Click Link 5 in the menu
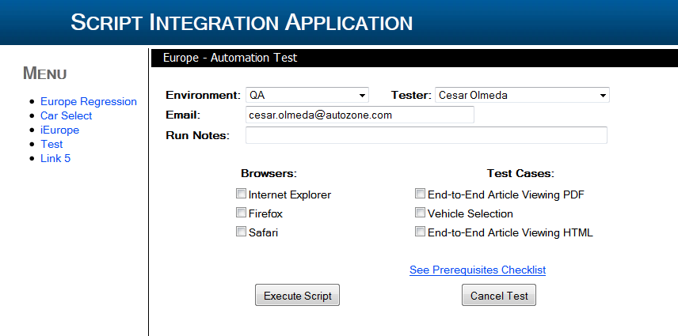The height and width of the screenshot is (336, 678). pyautogui.click(x=55, y=158)
